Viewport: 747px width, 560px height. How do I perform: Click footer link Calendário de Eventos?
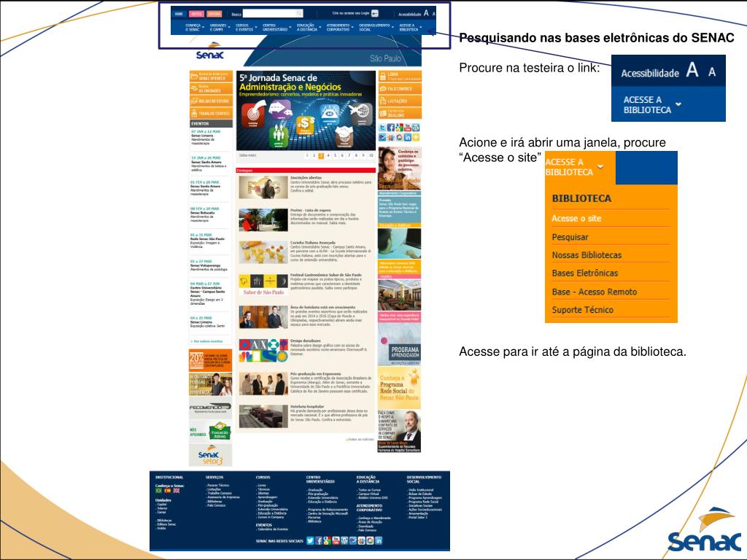pyautogui.click(x=273, y=529)
